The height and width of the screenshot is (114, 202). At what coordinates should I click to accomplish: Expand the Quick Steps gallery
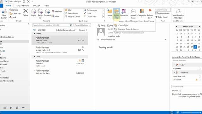[103, 16]
